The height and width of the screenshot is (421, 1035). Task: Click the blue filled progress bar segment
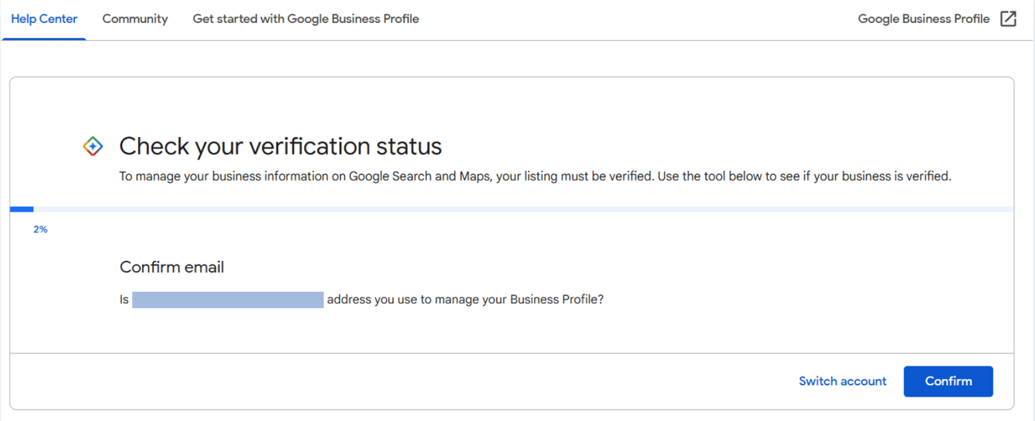tap(22, 209)
